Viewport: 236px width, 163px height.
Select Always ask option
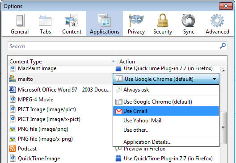tap(166, 90)
